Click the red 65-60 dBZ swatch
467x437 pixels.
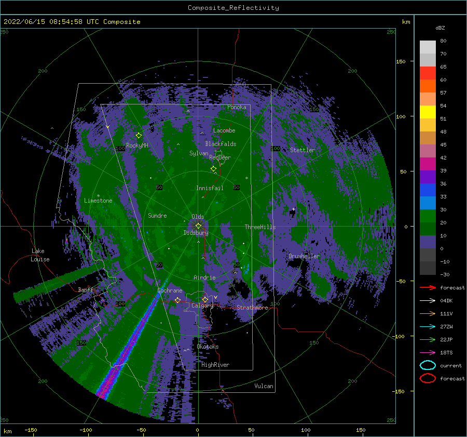click(x=428, y=73)
